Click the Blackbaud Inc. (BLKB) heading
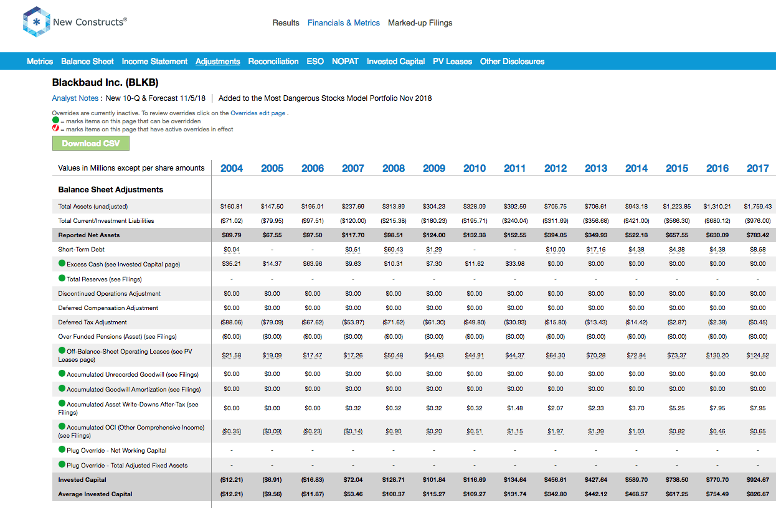This screenshot has width=776, height=508. [x=105, y=82]
